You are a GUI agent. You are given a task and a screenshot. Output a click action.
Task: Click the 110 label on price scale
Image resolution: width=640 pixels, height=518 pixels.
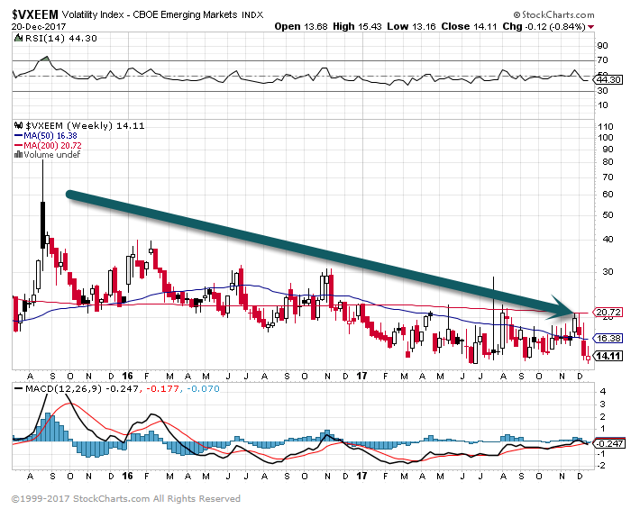point(606,127)
